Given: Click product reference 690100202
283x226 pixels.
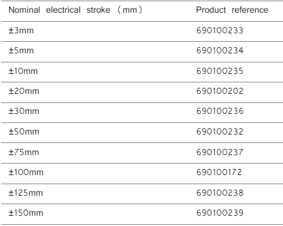Looking at the screenshot, I should click(x=220, y=91).
